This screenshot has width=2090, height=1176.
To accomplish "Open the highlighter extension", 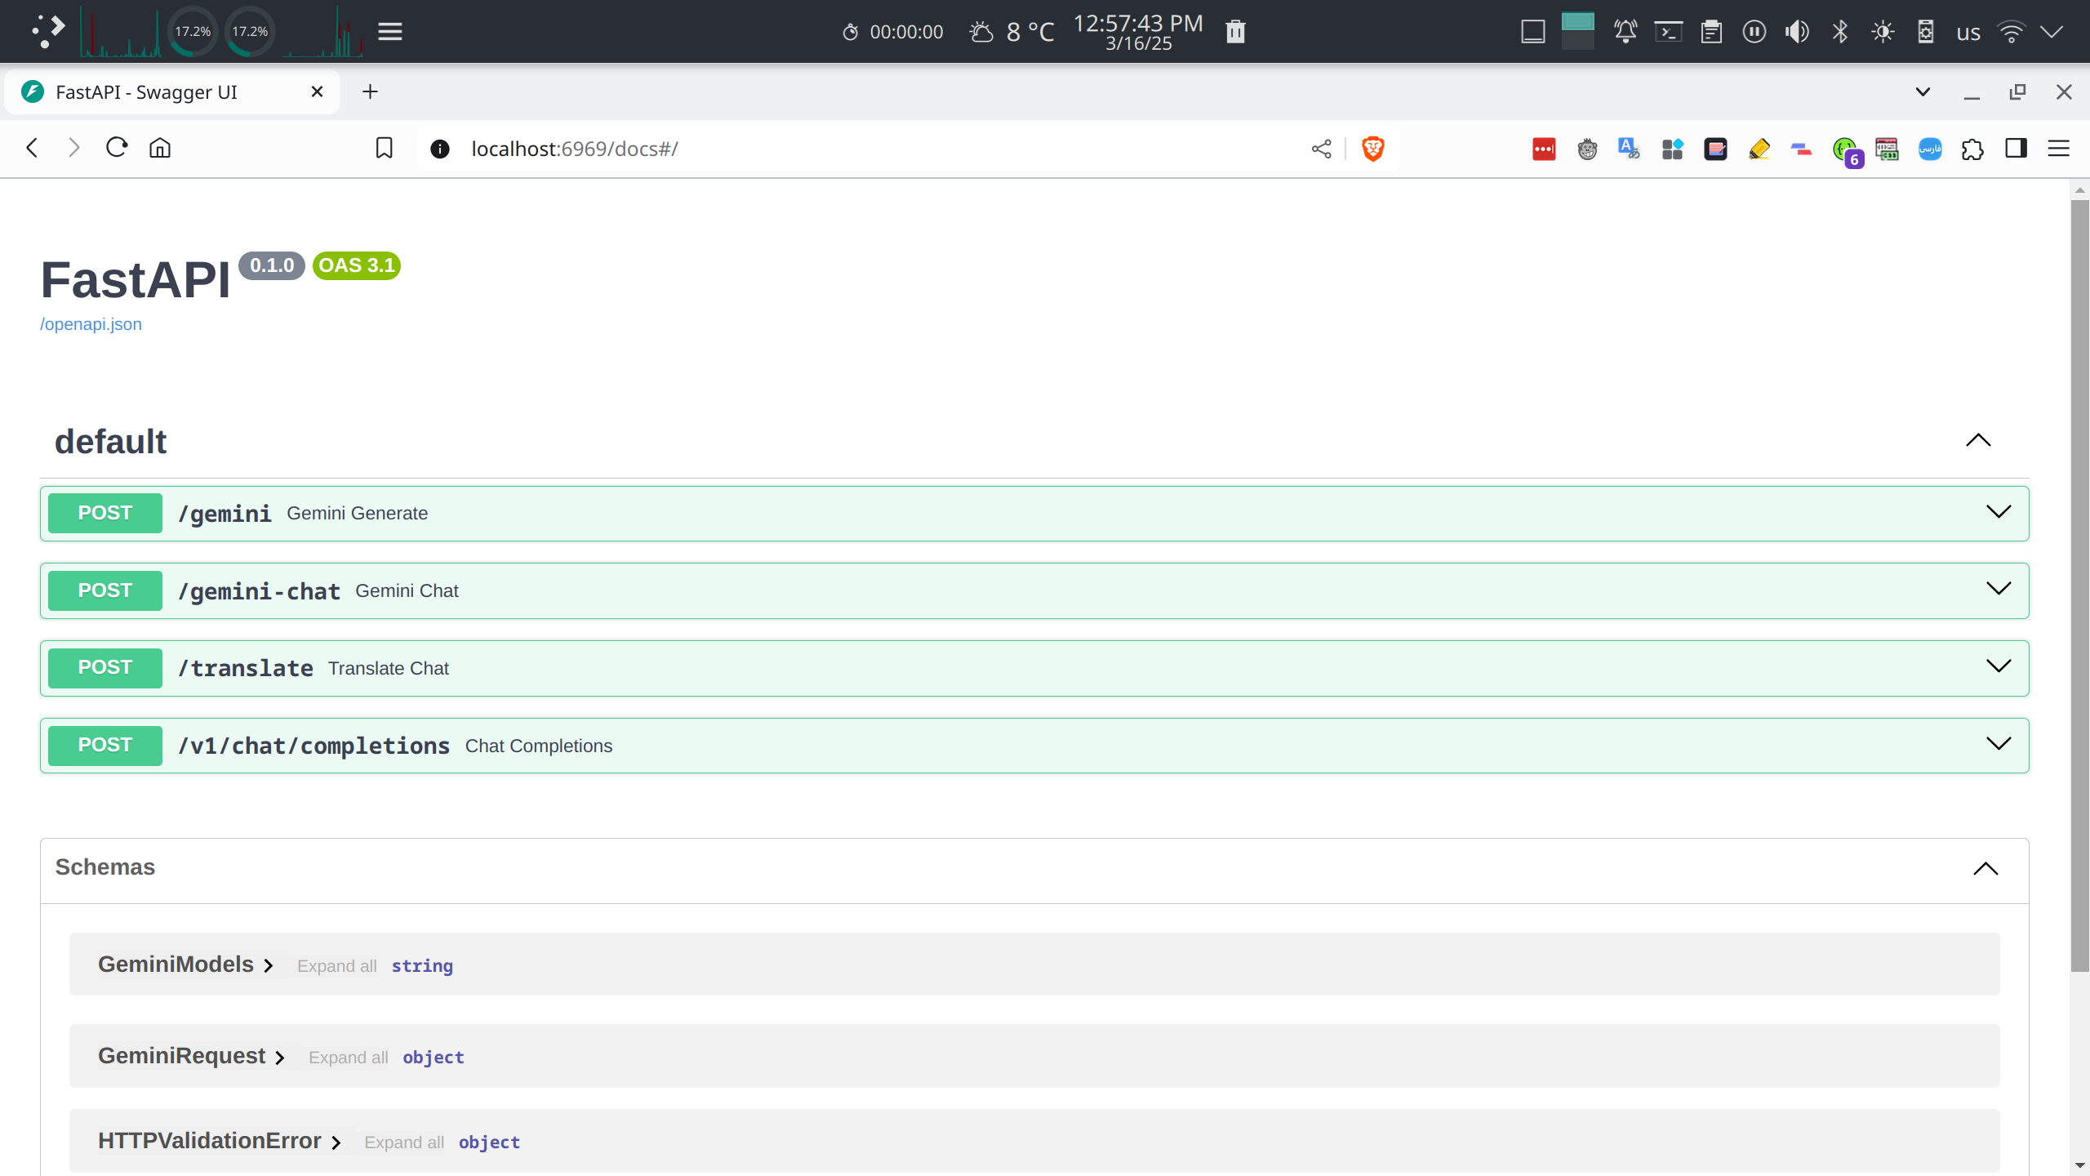I will [1759, 149].
